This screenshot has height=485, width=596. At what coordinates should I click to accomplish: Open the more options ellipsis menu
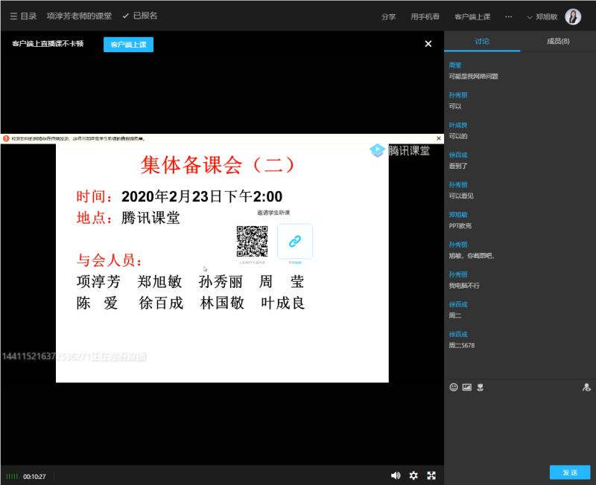click(x=508, y=16)
